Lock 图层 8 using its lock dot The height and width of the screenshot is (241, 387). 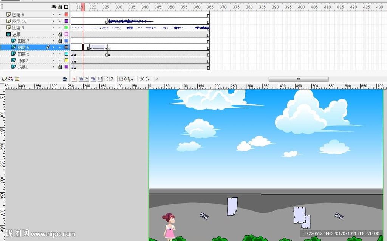coord(60,15)
